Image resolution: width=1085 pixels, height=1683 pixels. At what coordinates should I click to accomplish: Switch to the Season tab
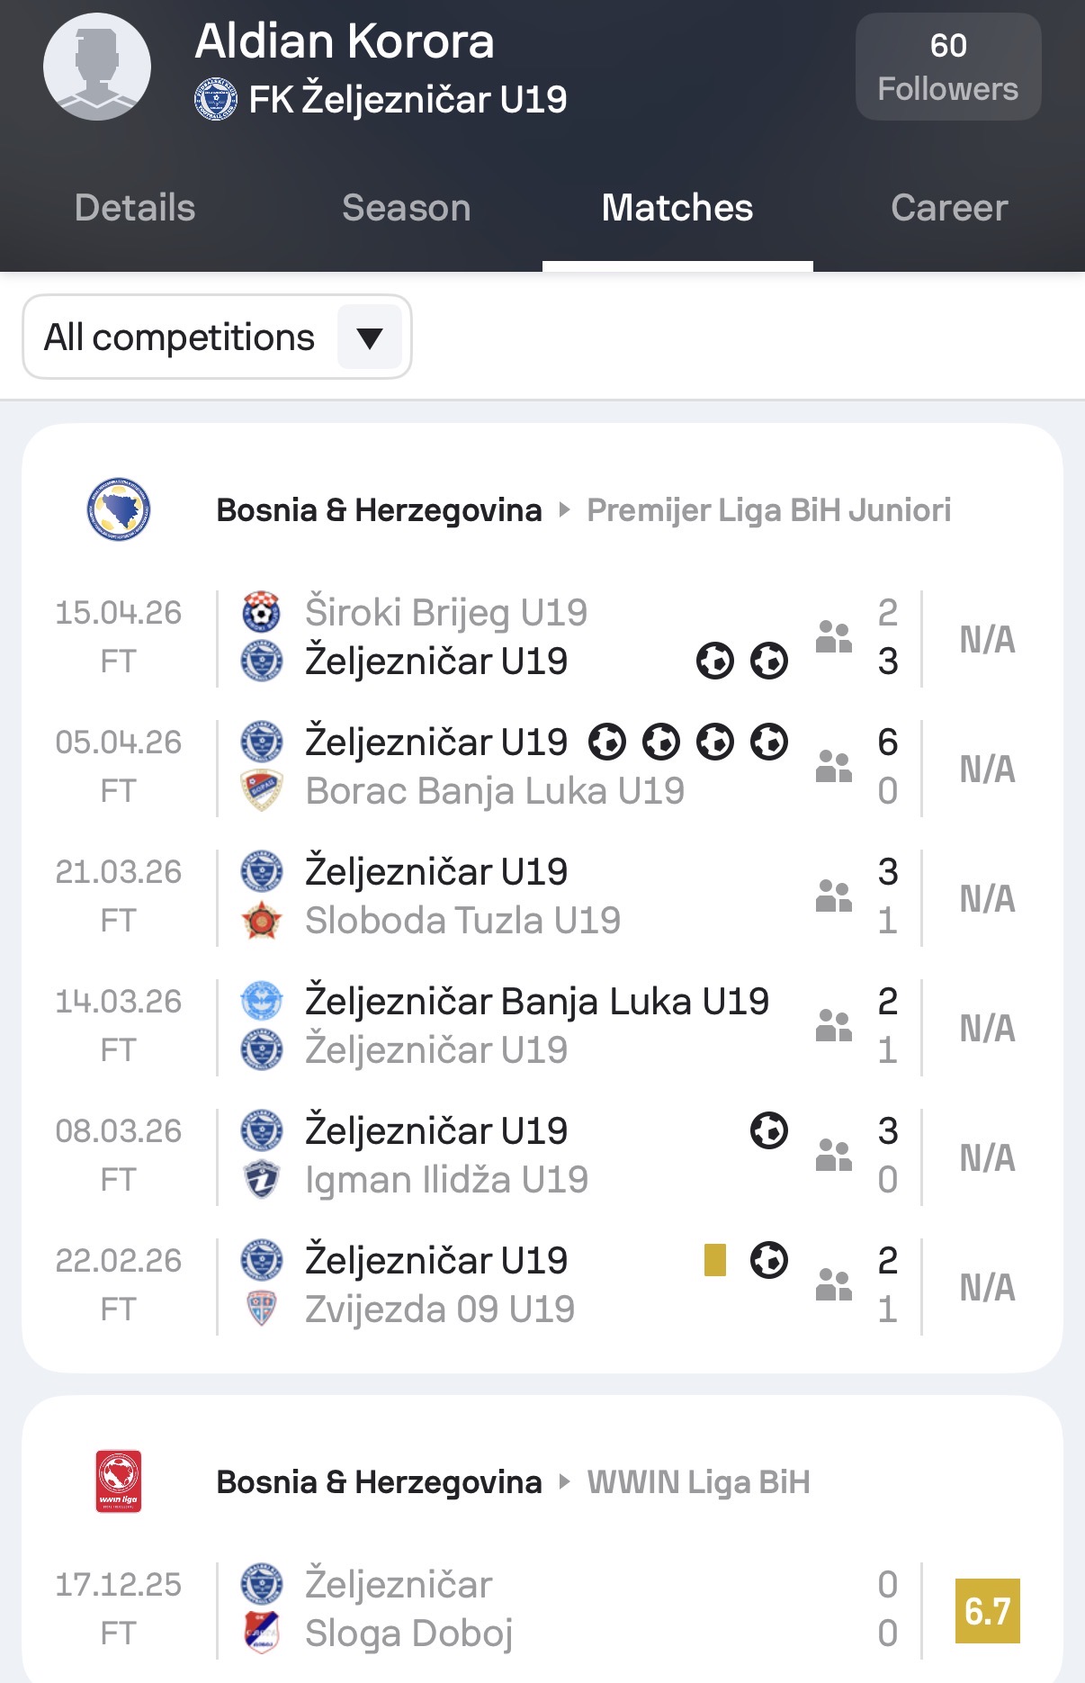pyautogui.click(x=406, y=208)
